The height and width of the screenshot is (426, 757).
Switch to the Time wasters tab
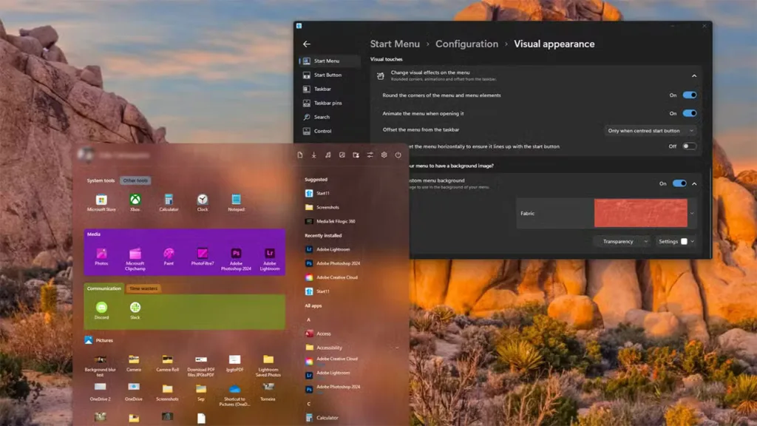pos(143,288)
